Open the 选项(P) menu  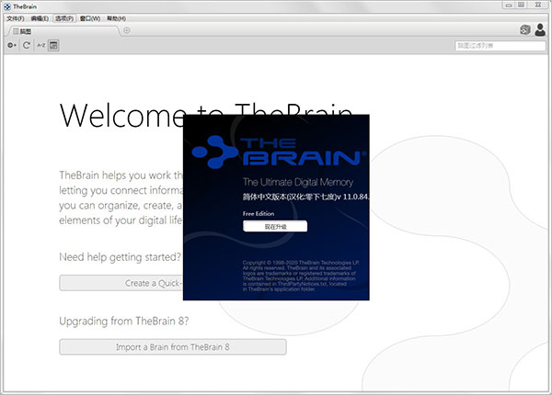(x=64, y=18)
